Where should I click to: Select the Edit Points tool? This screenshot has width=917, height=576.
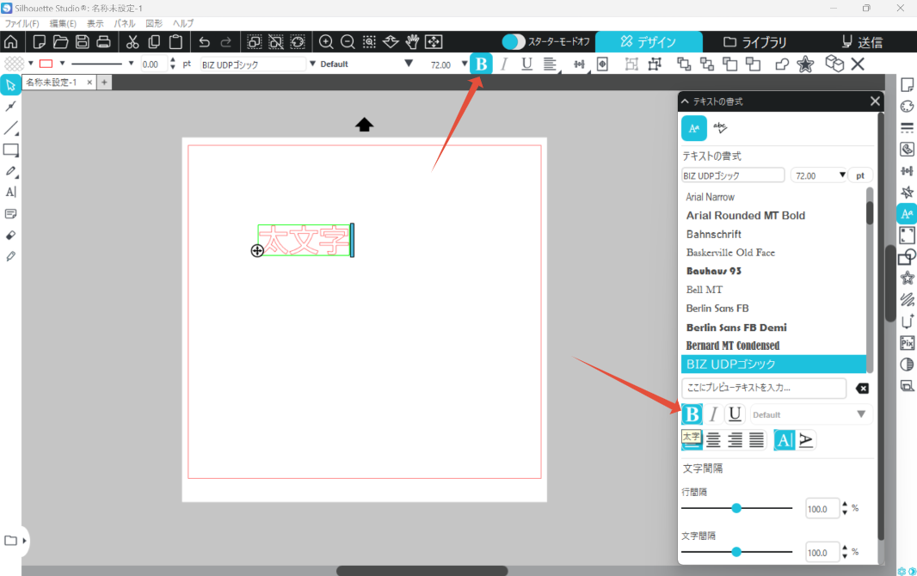(10, 107)
